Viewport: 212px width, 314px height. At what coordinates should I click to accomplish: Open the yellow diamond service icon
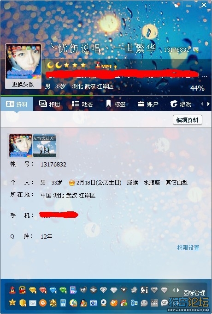click(33, 290)
